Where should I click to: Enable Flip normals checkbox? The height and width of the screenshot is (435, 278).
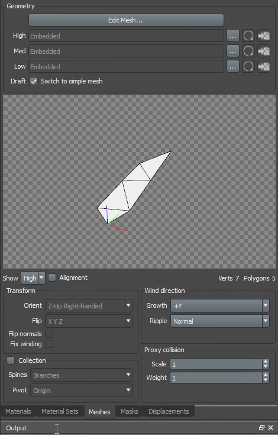click(49, 334)
